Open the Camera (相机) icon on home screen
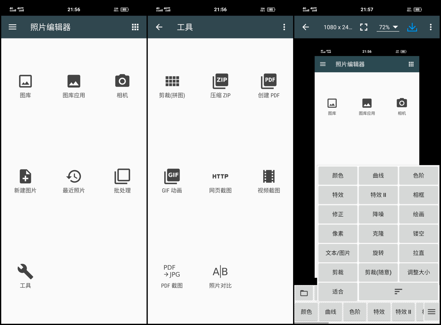Viewport: 441px width, 325px height. (122, 81)
